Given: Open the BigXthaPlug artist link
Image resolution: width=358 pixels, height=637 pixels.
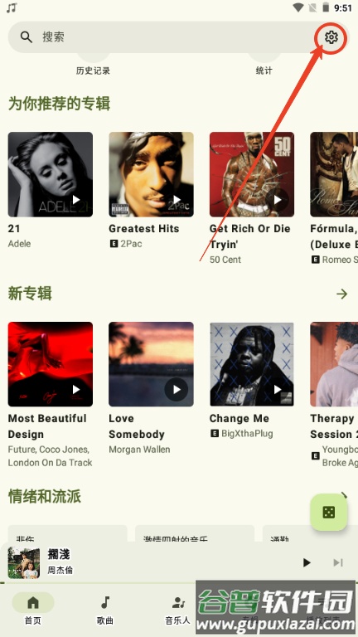Looking at the screenshot, I should point(247,434).
